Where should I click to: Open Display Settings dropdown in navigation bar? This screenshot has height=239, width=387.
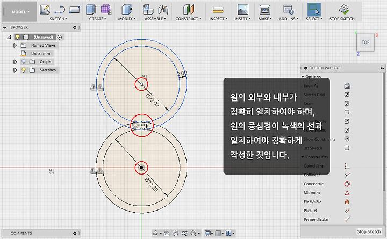tap(209, 233)
